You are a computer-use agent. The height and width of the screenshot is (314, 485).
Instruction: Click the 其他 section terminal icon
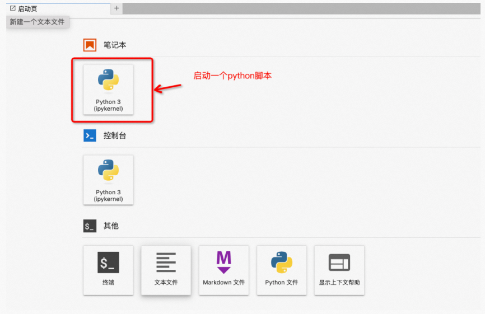tap(90, 226)
